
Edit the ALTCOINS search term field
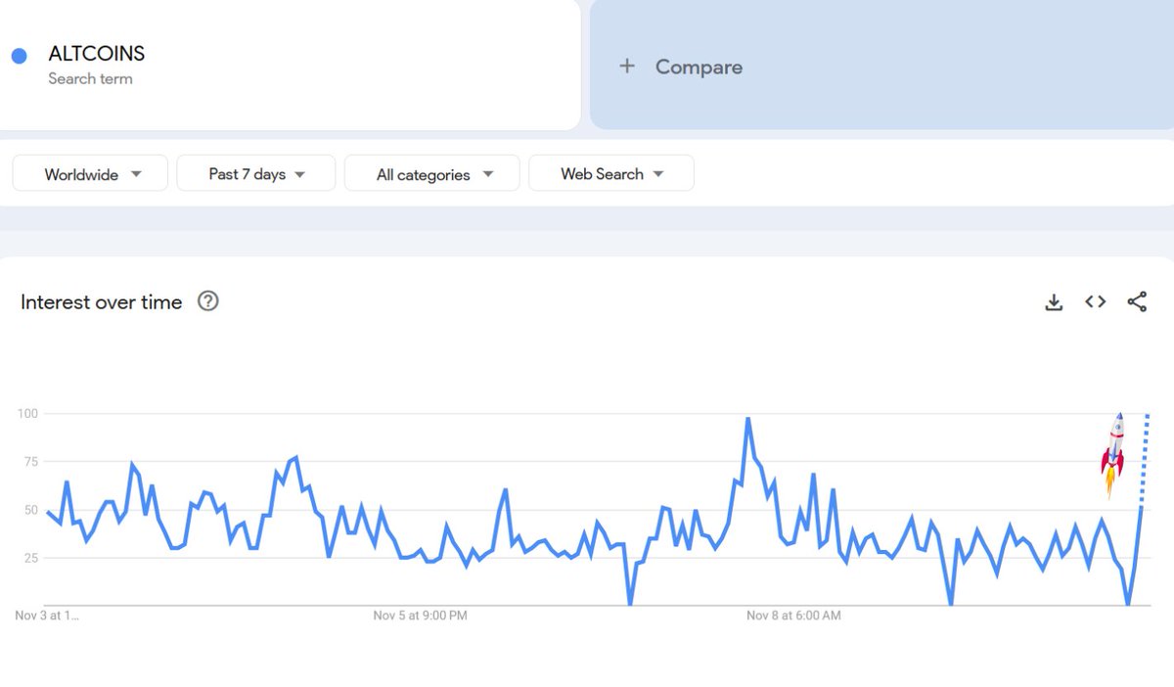97,55
